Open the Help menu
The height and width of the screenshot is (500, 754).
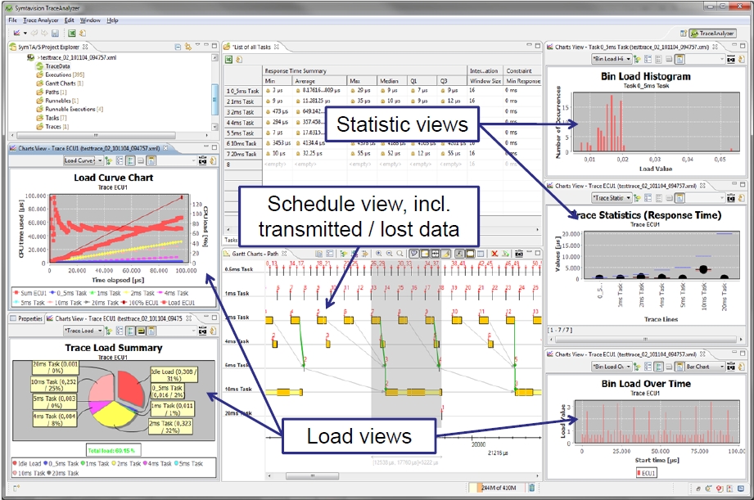tap(112, 20)
